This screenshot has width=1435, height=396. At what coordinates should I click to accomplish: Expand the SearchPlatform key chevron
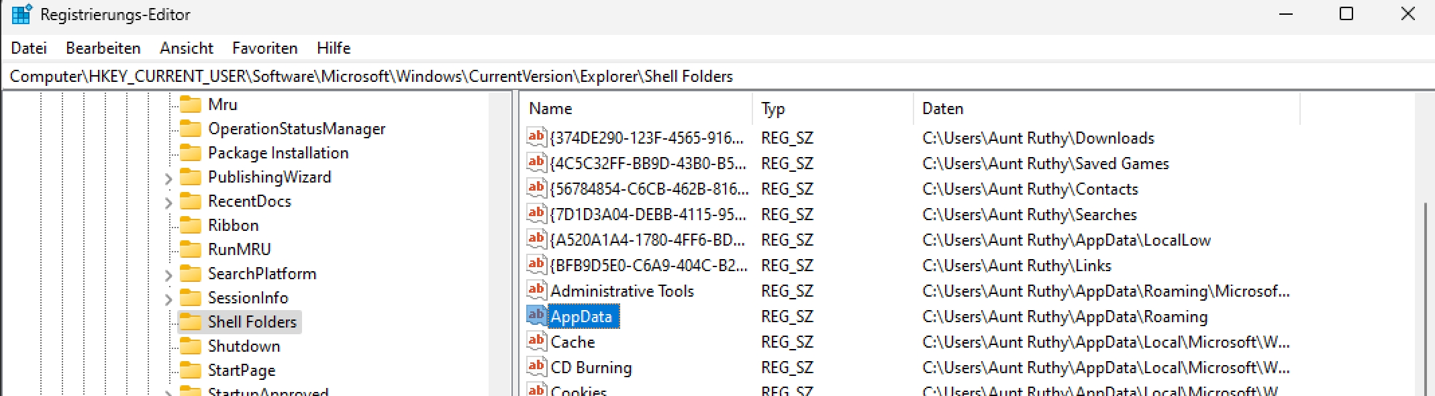(x=168, y=275)
